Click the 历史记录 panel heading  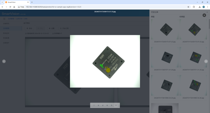coord(155,12)
